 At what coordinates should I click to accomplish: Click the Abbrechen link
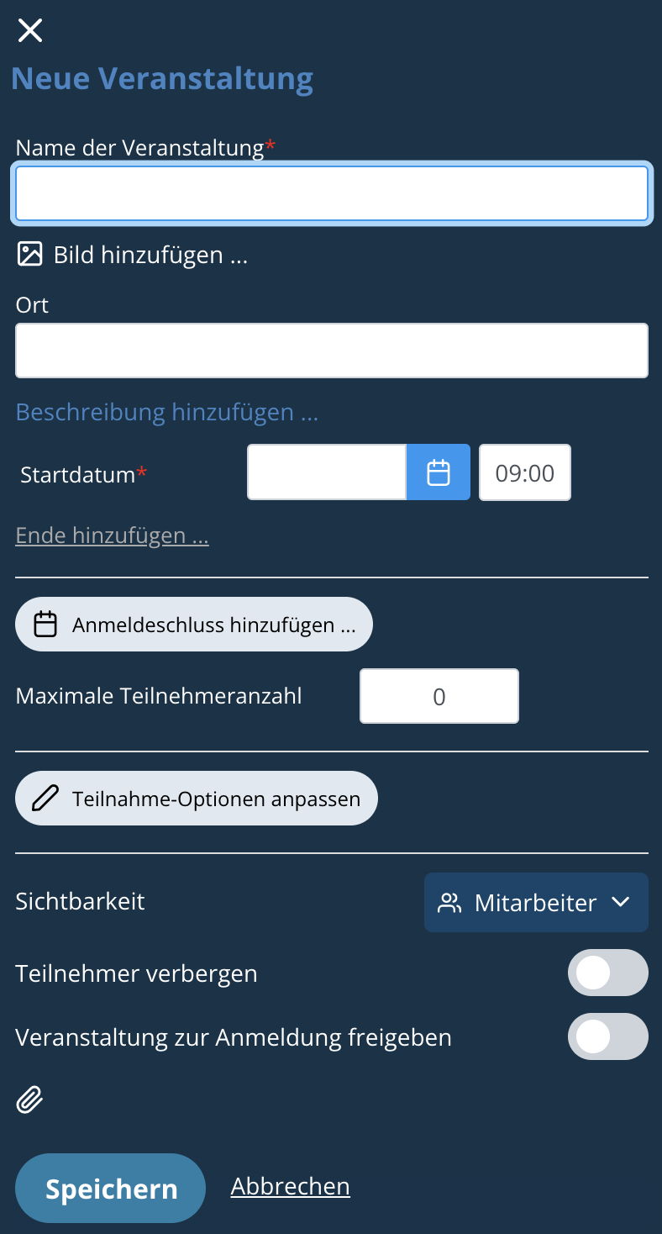[x=290, y=1186]
